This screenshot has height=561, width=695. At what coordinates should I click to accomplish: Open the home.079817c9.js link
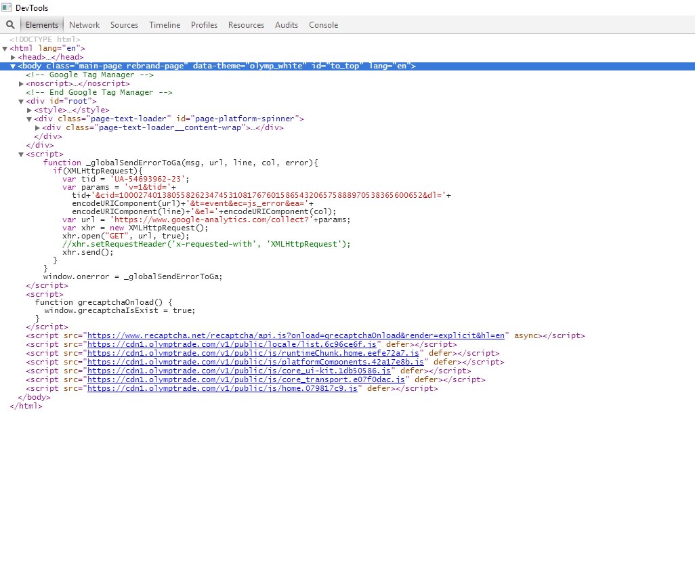point(222,388)
